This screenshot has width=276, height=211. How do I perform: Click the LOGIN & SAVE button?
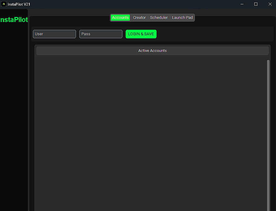(141, 34)
